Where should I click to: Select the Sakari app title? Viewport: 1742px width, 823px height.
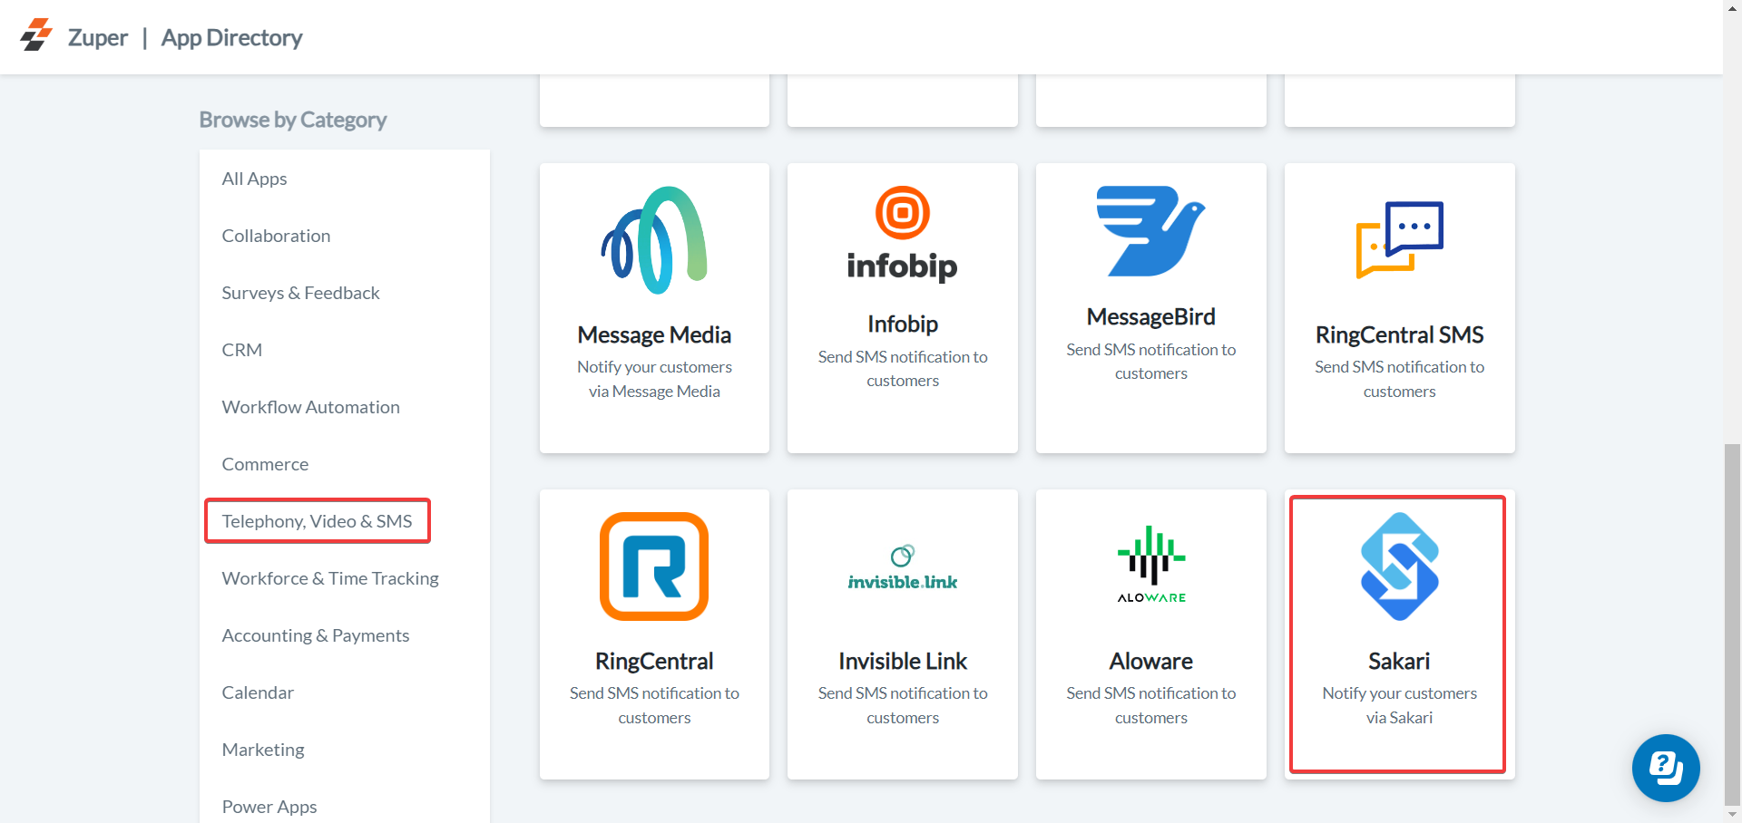(x=1400, y=661)
